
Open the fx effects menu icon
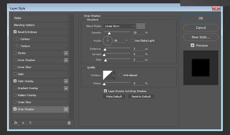coord(16,123)
